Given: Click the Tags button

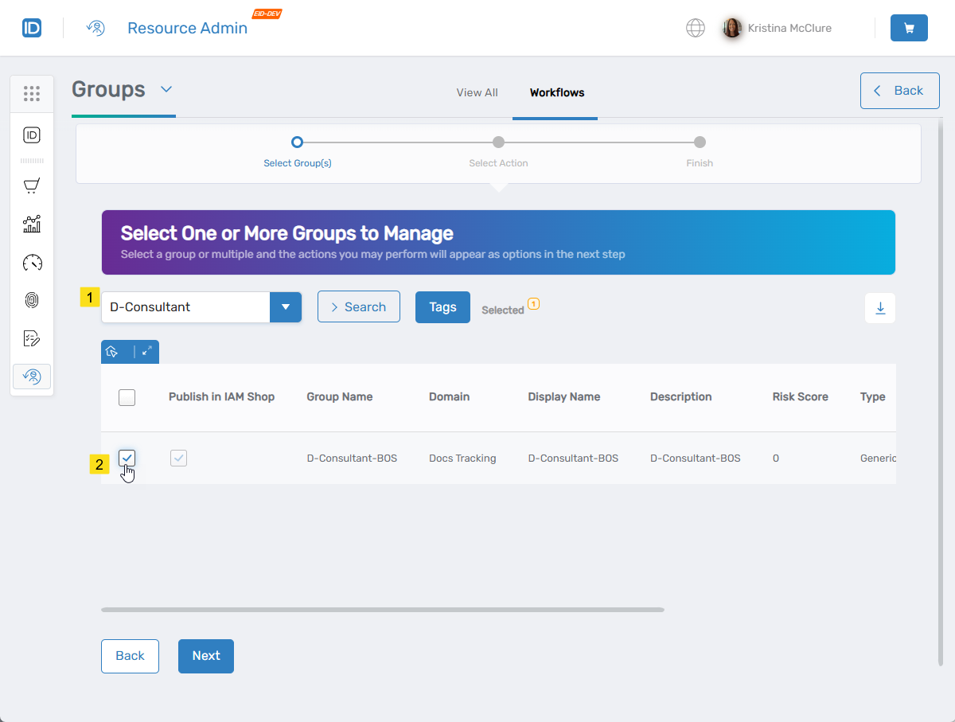Looking at the screenshot, I should pyautogui.click(x=442, y=307).
